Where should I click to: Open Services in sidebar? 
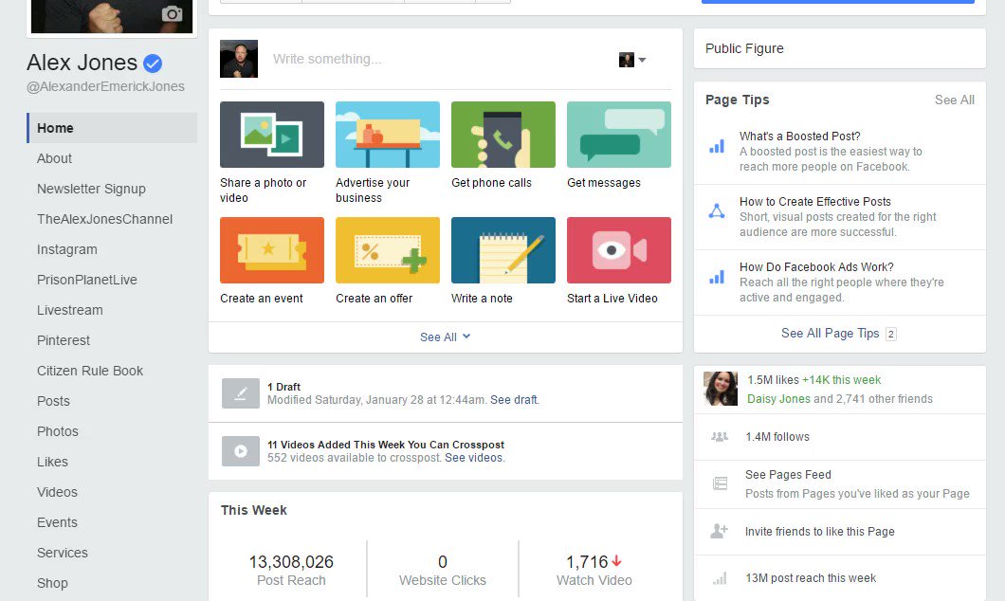(63, 553)
